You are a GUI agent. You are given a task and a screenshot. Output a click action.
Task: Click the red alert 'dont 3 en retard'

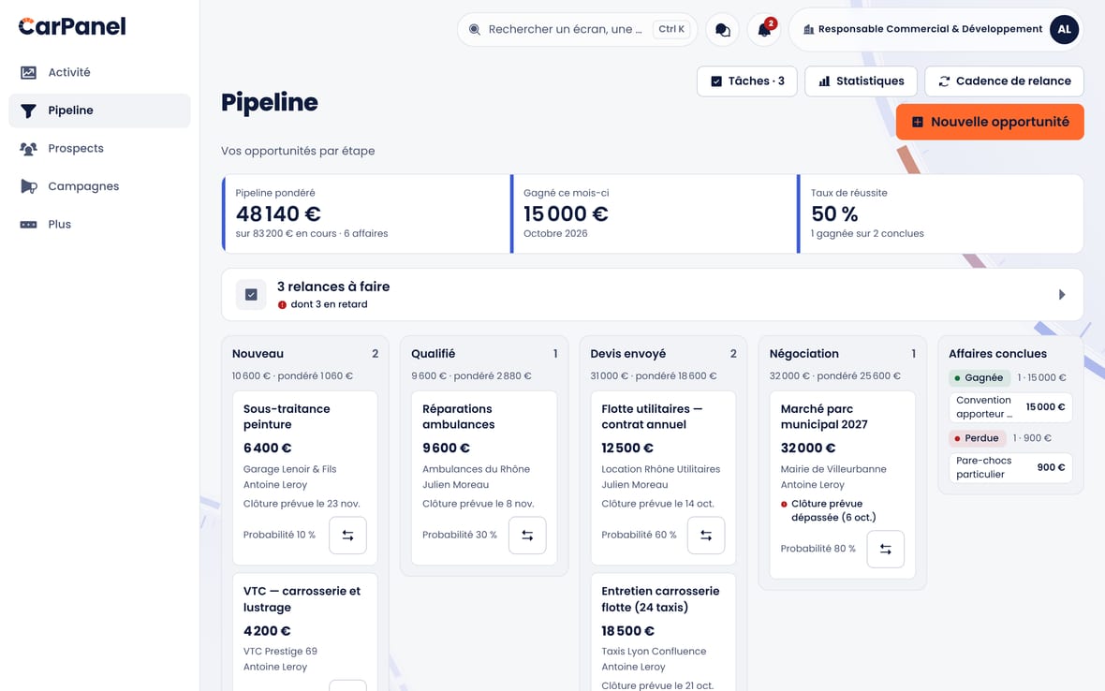(x=323, y=304)
